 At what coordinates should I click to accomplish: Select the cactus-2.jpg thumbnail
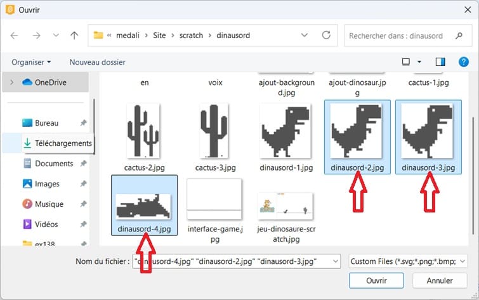[x=144, y=131]
